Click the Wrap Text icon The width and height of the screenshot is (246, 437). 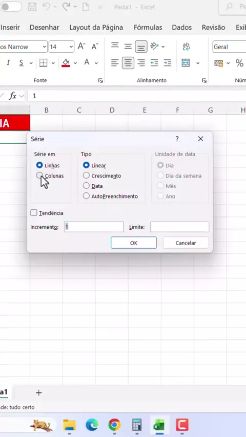[186, 47]
